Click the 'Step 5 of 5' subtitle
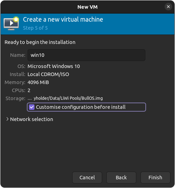Viewport: 175px width, 188px height. [35, 28]
